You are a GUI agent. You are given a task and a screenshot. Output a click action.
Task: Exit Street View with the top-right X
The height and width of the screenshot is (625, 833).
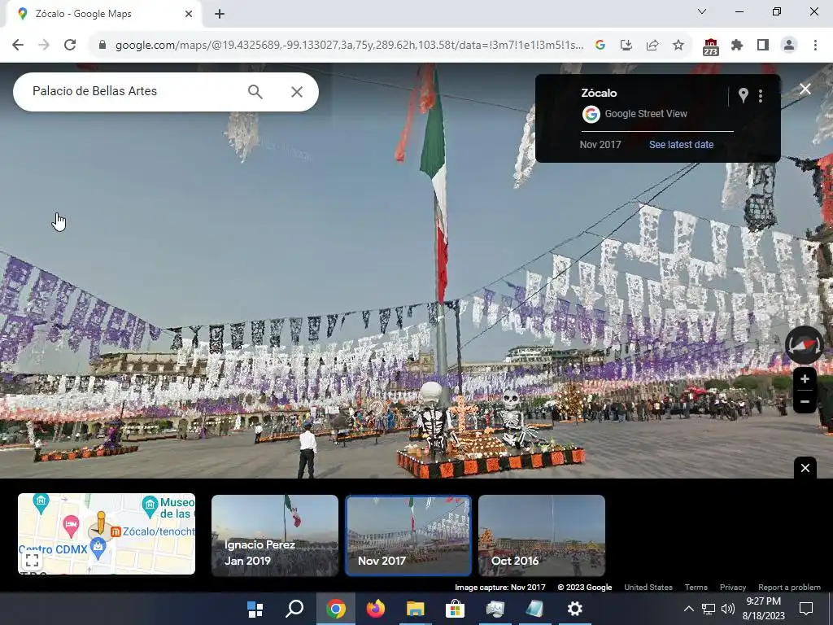point(805,89)
